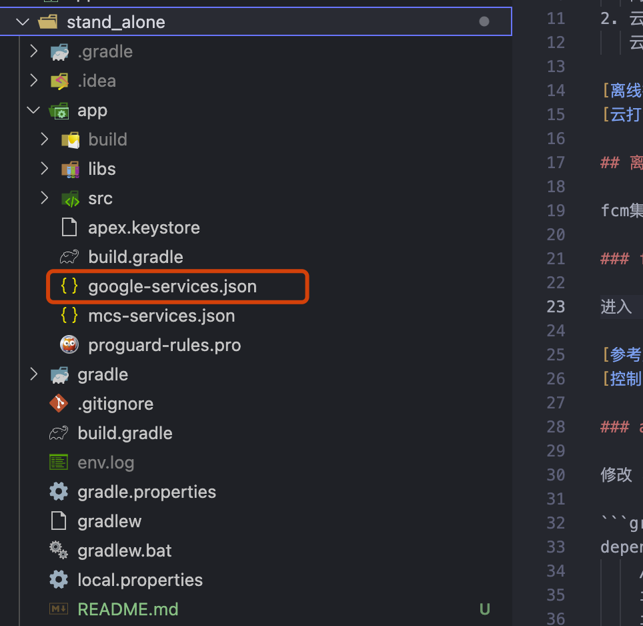
Task: Expand the .gradle folder
Action: [x=34, y=51]
